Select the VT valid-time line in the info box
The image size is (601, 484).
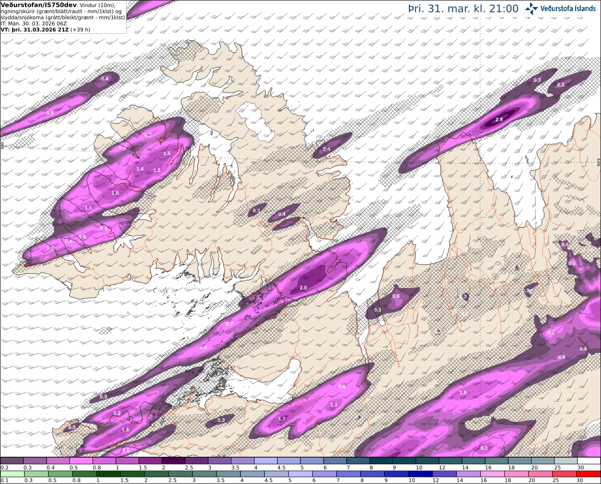pyautogui.click(x=46, y=29)
